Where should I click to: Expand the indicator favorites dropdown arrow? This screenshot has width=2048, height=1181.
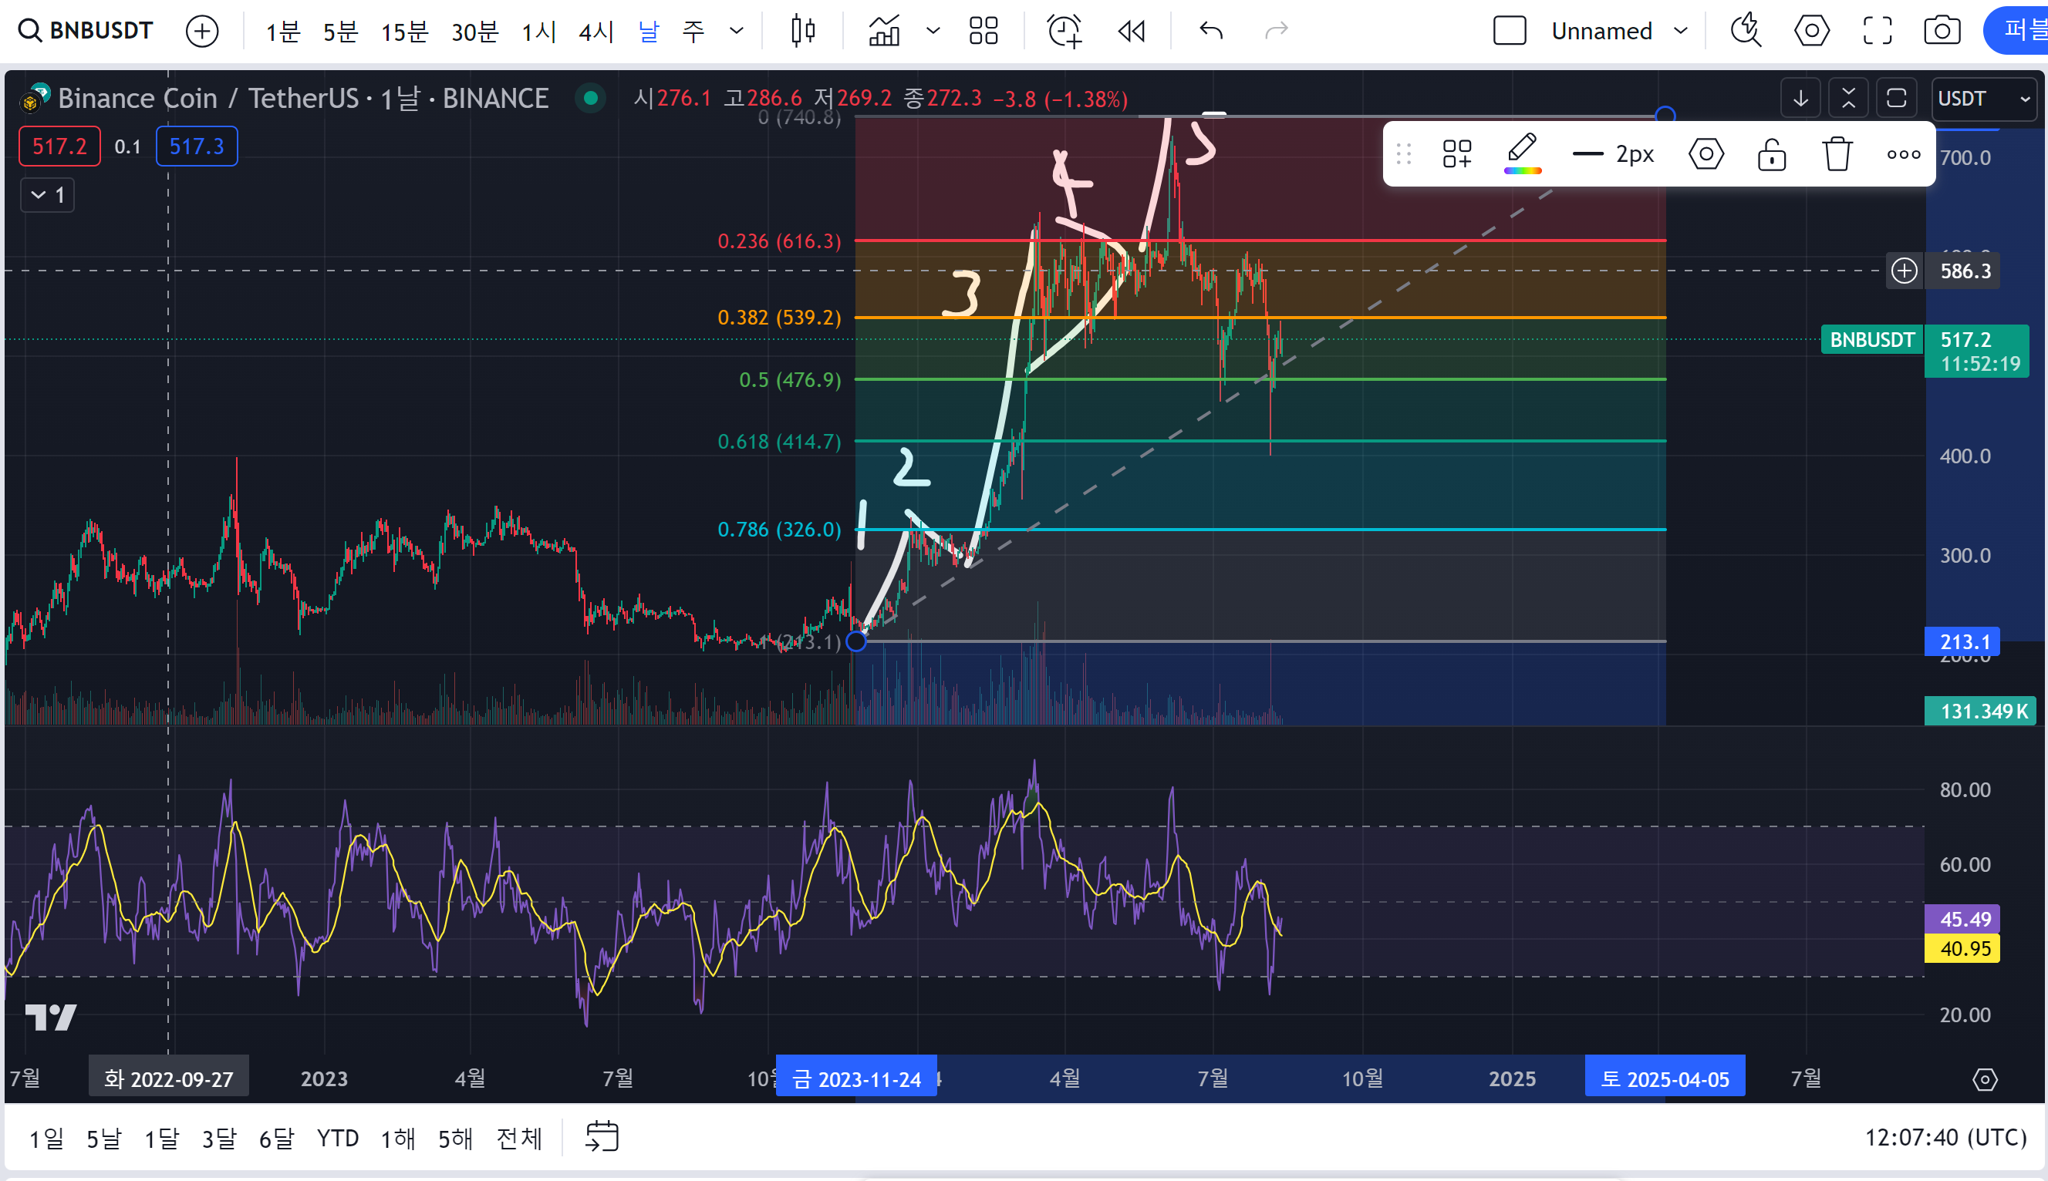coord(933,31)
